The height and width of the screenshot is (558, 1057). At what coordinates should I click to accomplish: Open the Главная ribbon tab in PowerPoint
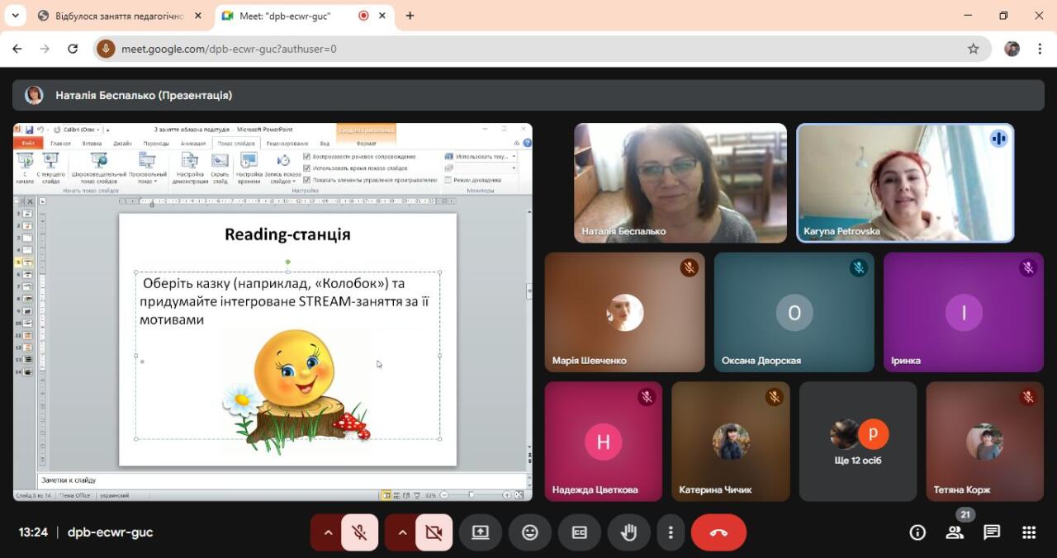tap(60, 143)
